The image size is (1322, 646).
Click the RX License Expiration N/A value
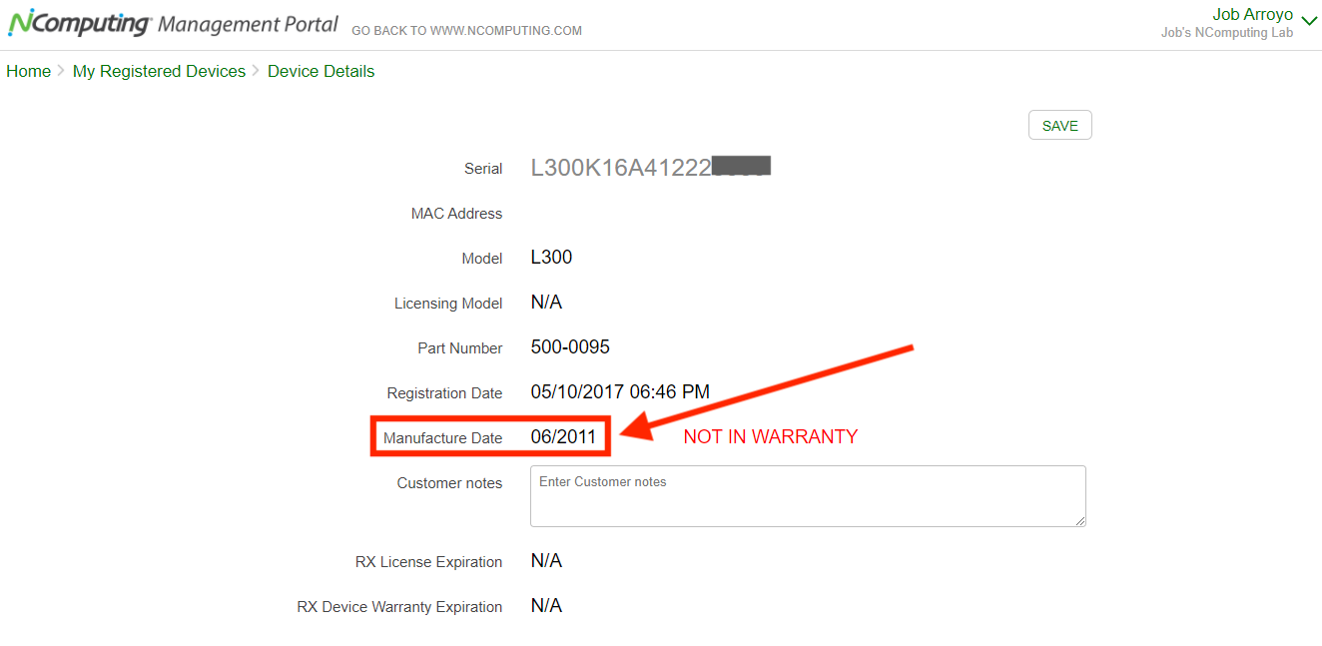pyautogui.click(x=546, y=561)
